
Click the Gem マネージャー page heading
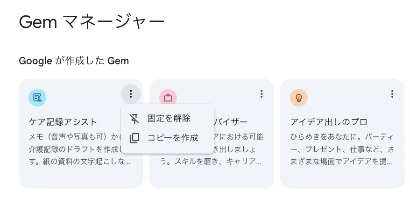tap(92, 21)
